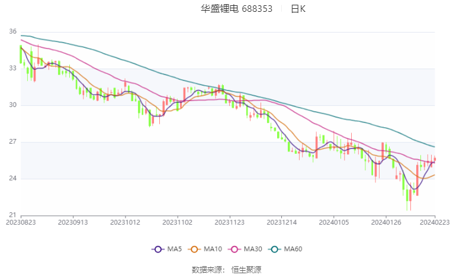Click the 20230913 date axis label
453x275 pixels.
pyautogui.click(x=73, y=222)
